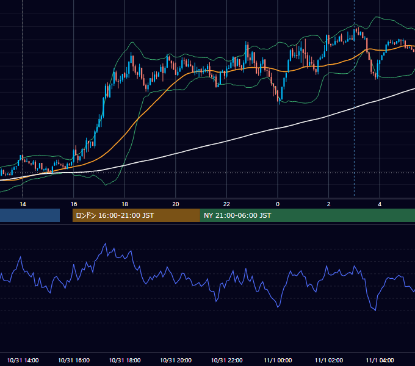
Task: Click the hour label 22 on axis
Action: (227, 204)
